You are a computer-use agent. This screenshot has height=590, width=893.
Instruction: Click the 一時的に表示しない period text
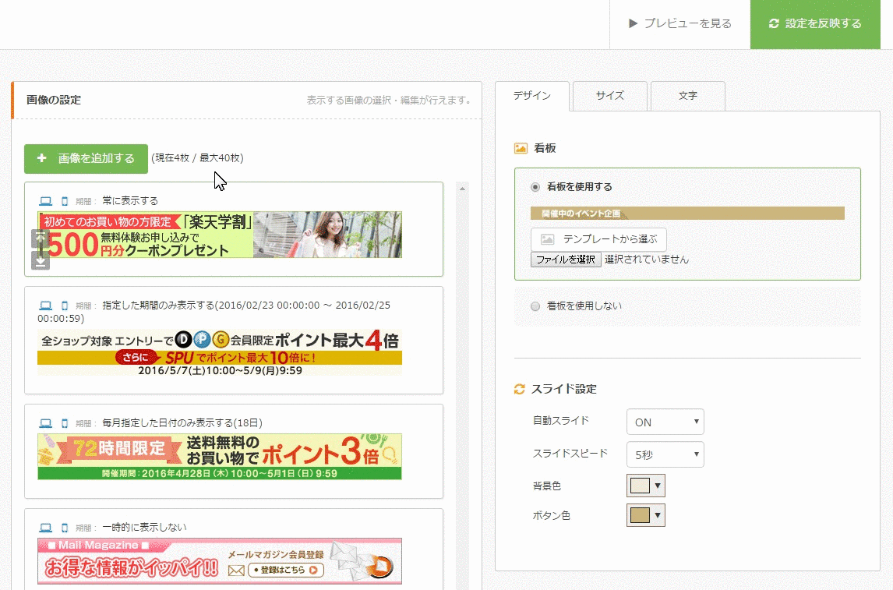click(145, 528)
